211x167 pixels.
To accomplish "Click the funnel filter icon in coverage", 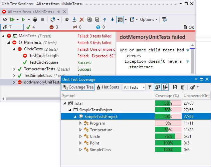I will pyautogui.click(x=150, y=87).
